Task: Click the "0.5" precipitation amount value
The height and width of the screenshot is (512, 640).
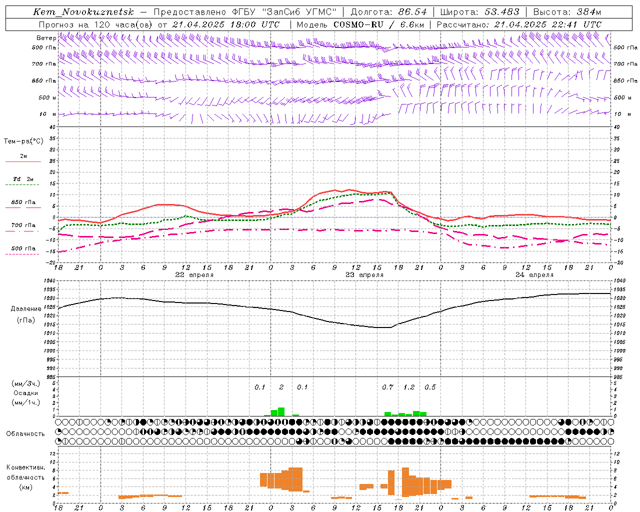Action: [430, 387]
